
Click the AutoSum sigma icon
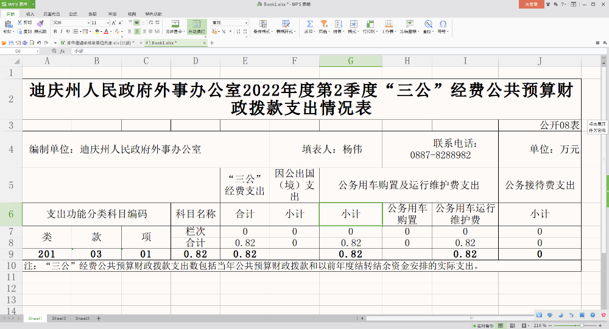309,24
